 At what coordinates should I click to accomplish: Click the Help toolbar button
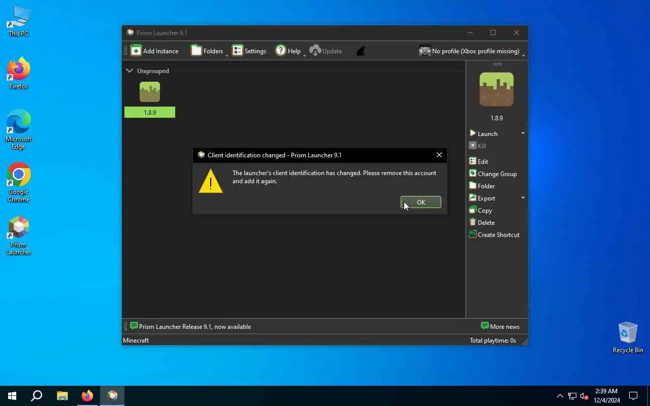288,51
